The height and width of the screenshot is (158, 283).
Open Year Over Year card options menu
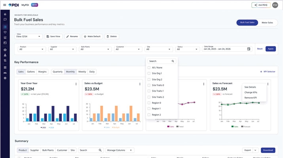coord(76,84)
